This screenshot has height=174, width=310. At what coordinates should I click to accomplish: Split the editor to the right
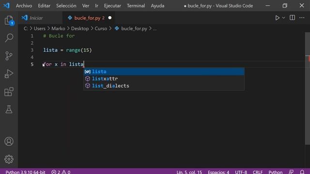[292, 18]
